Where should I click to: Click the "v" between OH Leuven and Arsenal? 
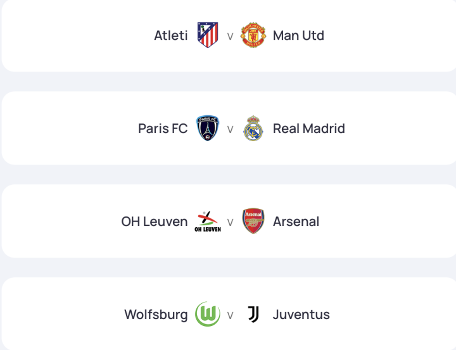[230, 222]
